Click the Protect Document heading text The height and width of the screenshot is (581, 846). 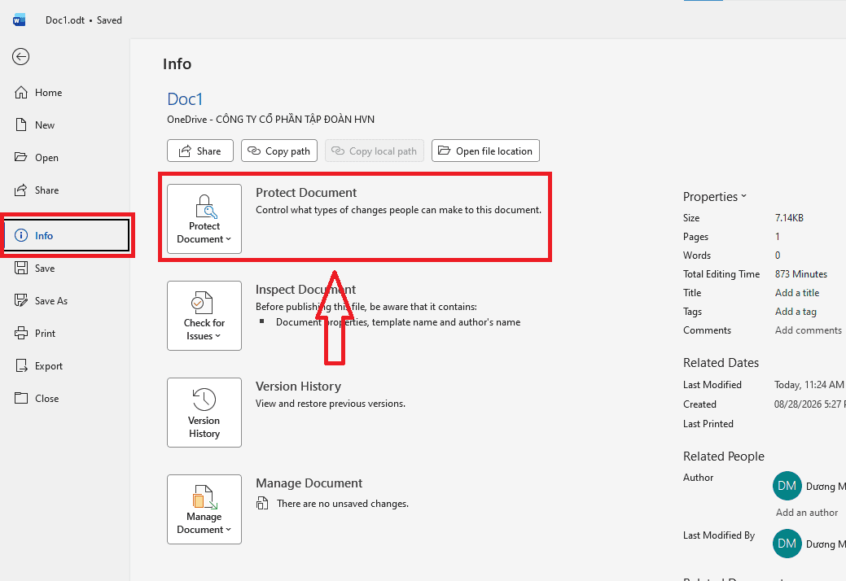tap(306, 193)
